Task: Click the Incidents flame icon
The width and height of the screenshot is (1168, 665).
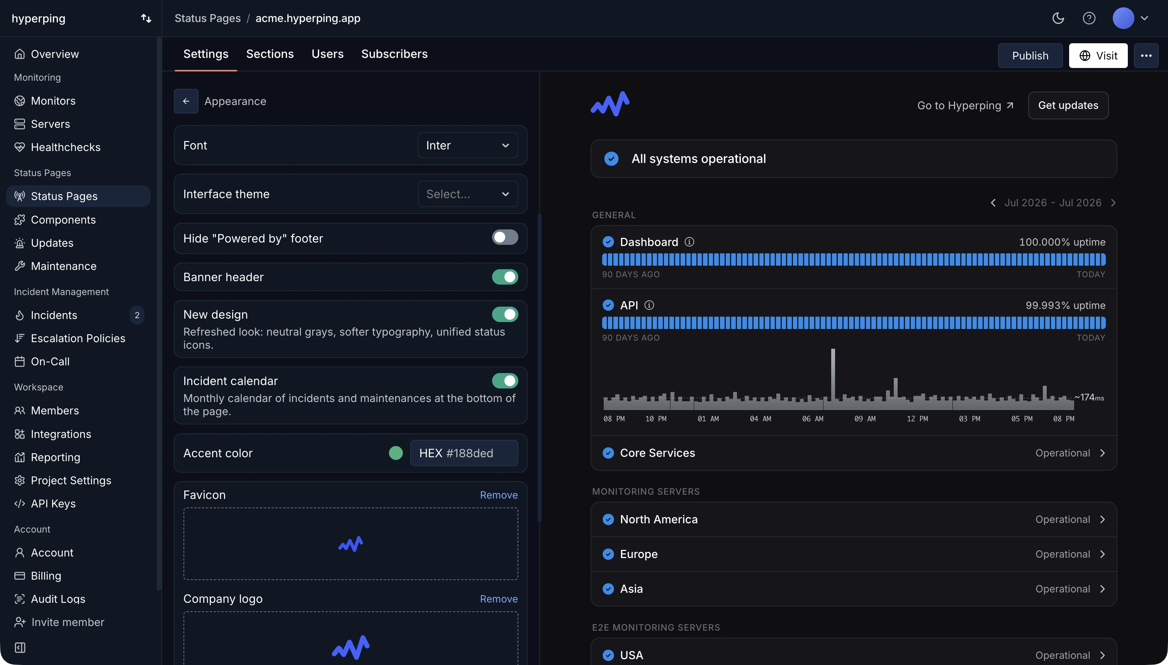Action: point(20,315)
